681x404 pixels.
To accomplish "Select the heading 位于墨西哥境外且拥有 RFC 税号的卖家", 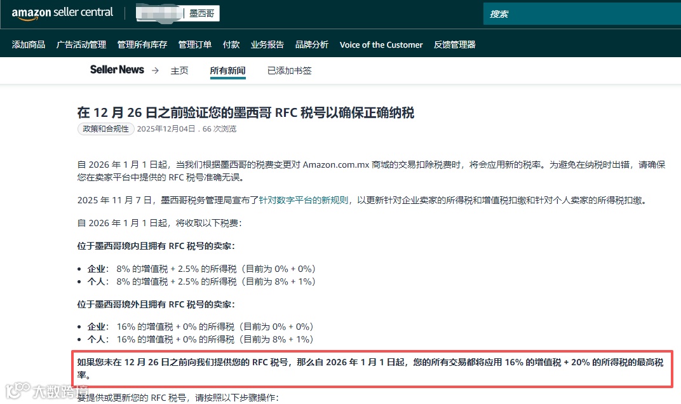I will 156,304.
